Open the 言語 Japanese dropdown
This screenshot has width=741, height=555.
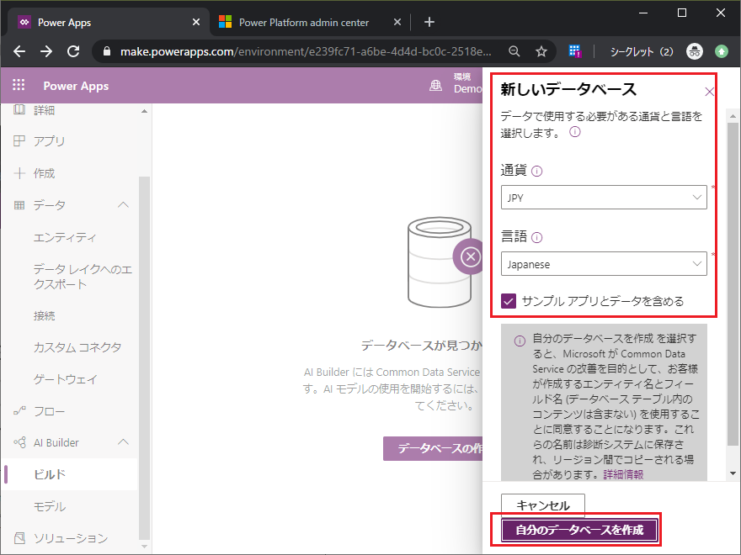point(604,264)
